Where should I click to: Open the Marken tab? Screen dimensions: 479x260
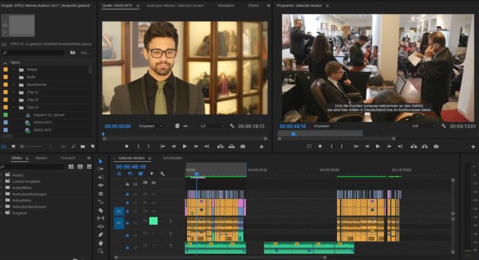pos(41,158)
